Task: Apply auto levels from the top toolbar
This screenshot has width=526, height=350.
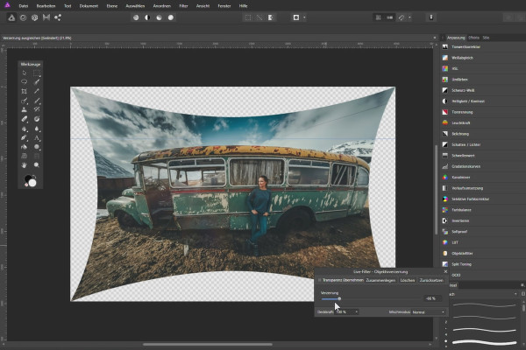Action: [x=136, y=17]
